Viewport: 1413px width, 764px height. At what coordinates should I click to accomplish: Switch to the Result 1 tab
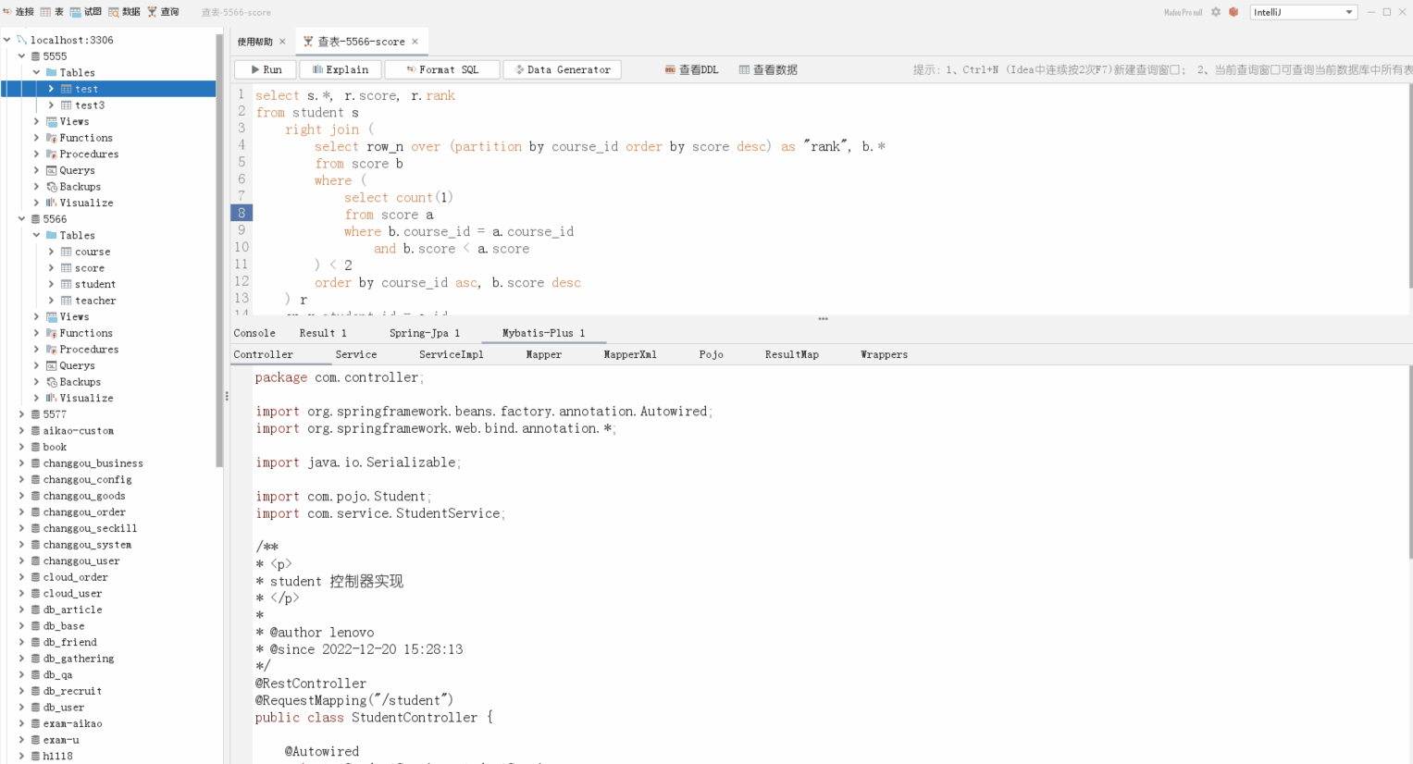tap(323, 333)
